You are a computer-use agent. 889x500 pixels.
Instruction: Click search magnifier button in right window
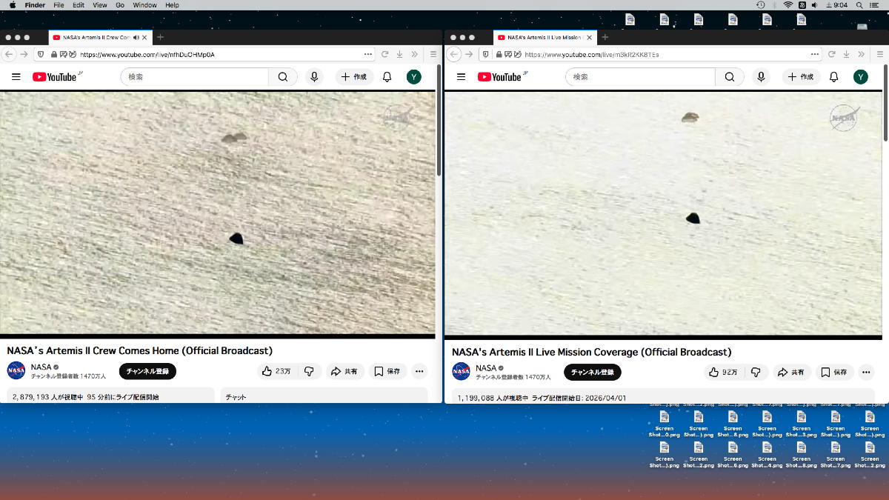pyautogui.click(x=729, y=77)
